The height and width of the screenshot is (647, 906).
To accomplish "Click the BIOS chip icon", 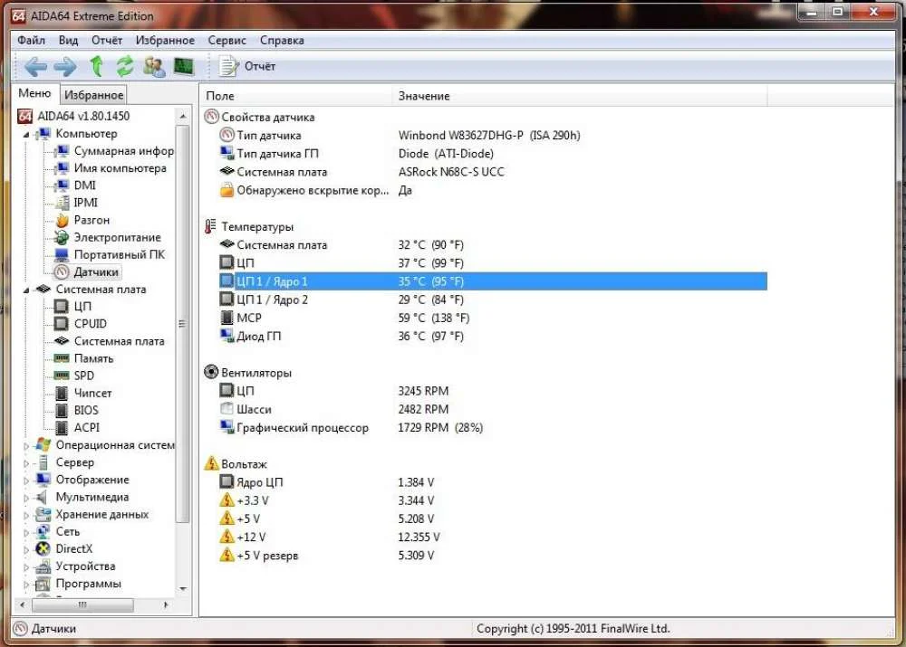I will click(x=62, y=410).
